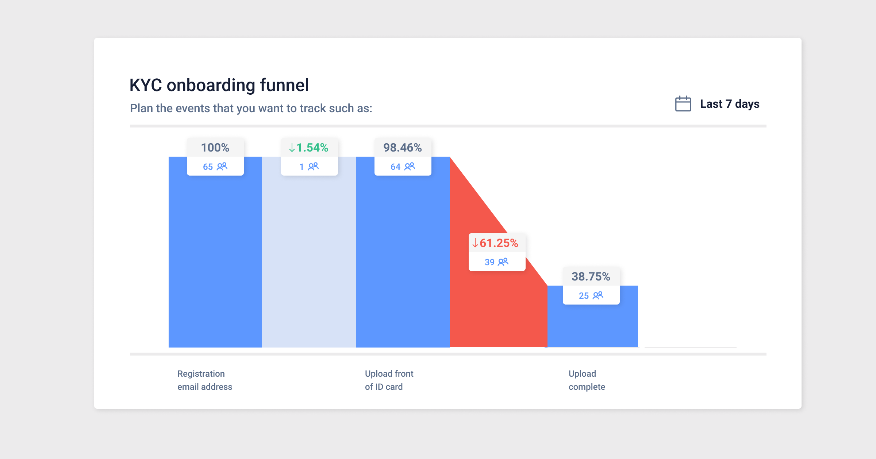Click the people icon showing 25 users
This screenshot has width=876, height=459.
coord(598,295)
